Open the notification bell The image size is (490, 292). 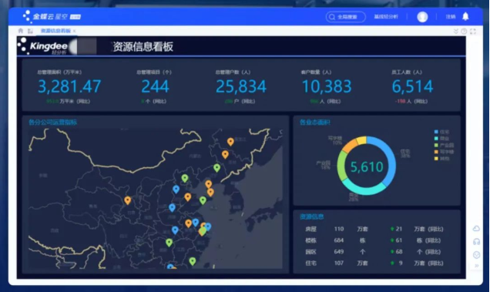465,17
